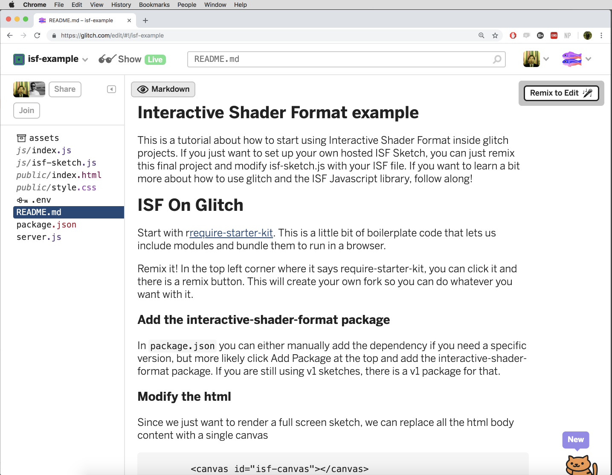Open Chrome three-dot menu
This screenshot has width=612, height=475.
(x=601, y=35)
